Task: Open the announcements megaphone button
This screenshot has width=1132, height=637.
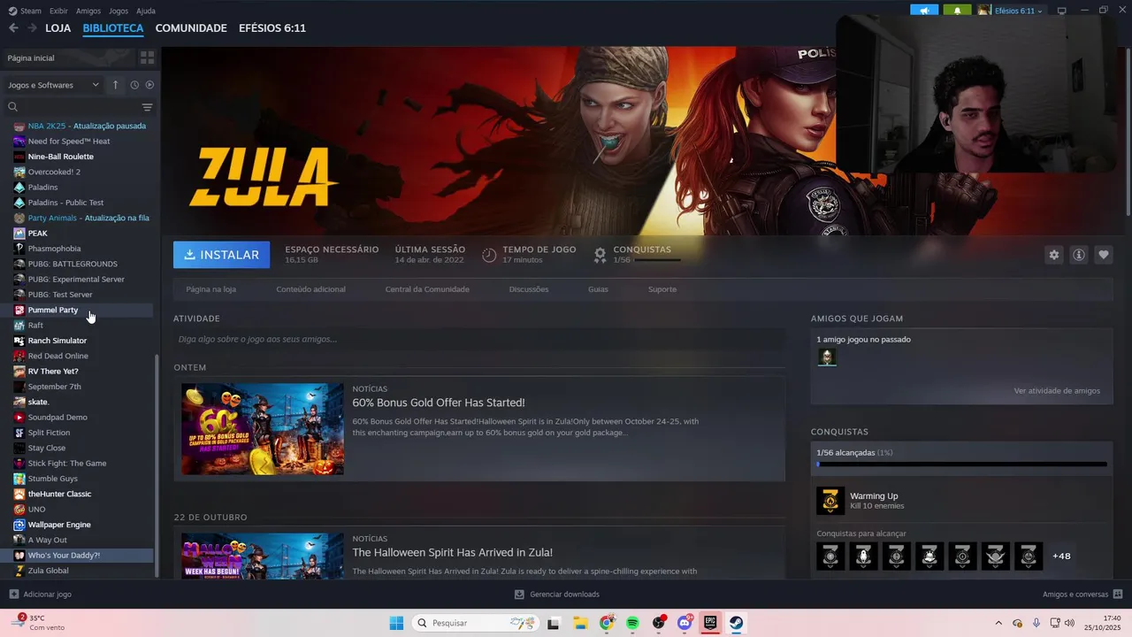Action: point(924,11)
